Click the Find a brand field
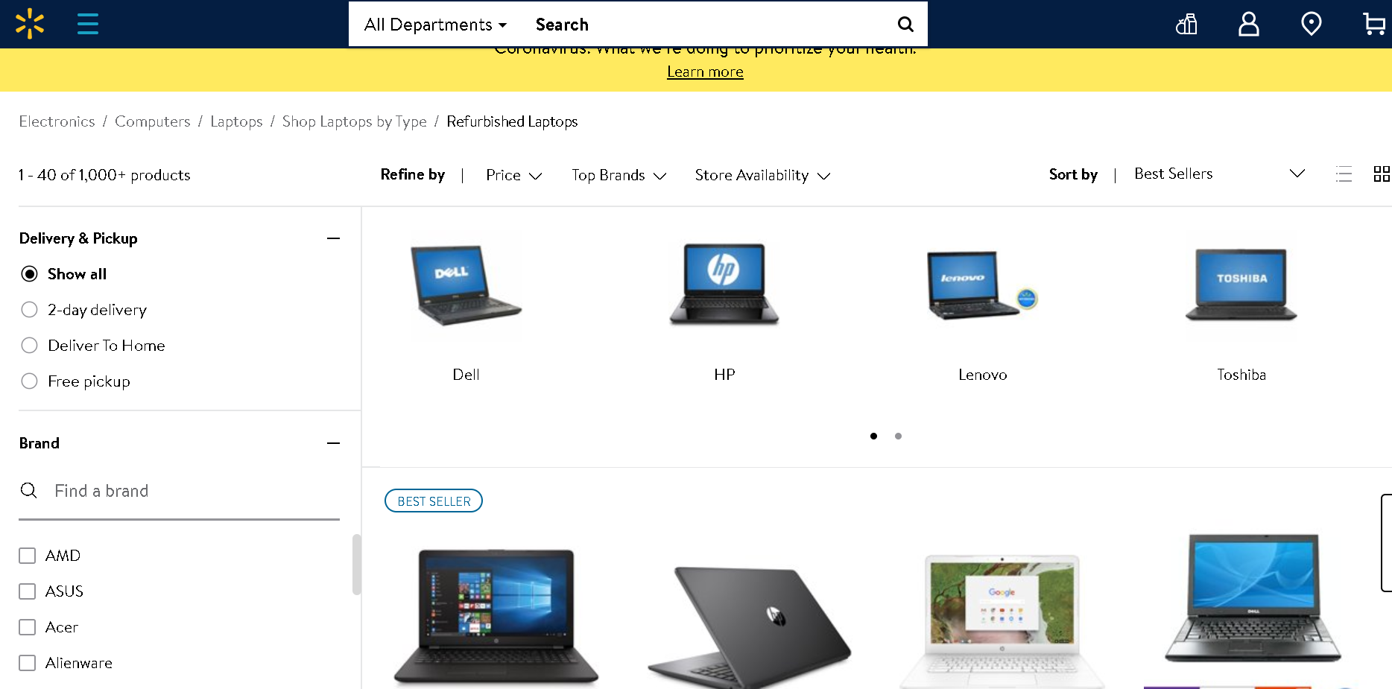 click(179, 491)
